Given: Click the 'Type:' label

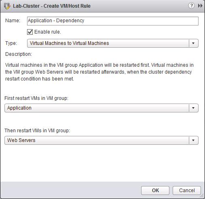Looking at the screenshot, I should click(11, 43).
